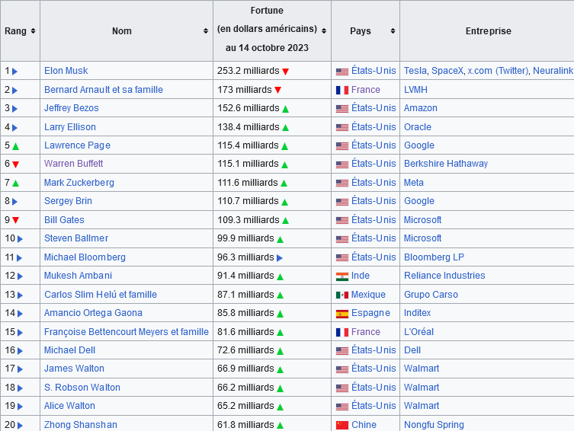The width and height of the screenshot is (574, 431).
Task: Open Mark Zuckerberg link
Action: (x=79, y=183)
